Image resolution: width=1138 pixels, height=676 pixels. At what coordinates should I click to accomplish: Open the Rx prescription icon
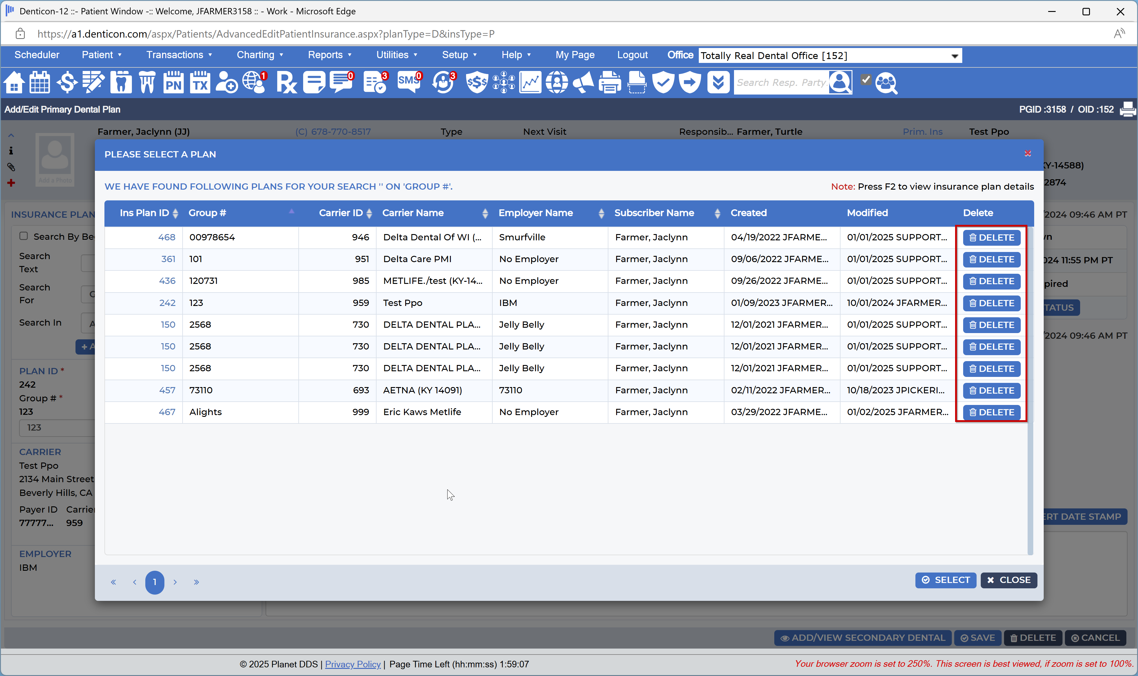point(287,83)
